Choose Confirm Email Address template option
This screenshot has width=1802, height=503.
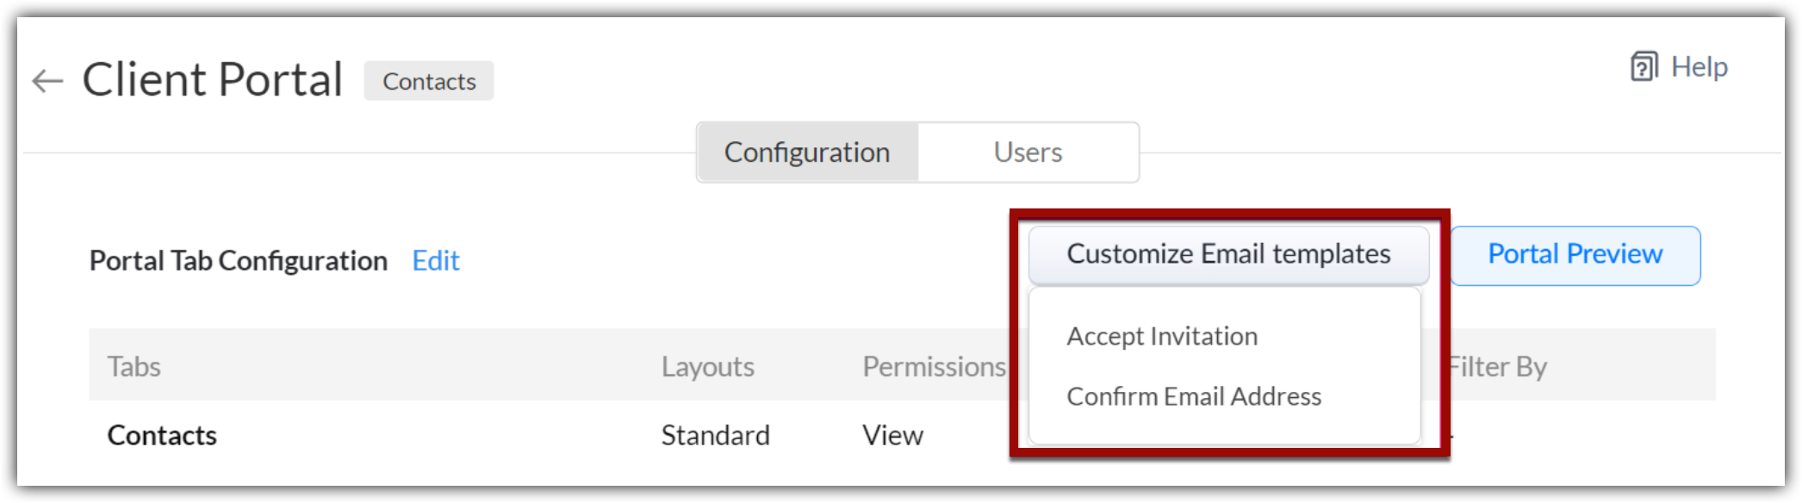click(x=1194, y=396)
